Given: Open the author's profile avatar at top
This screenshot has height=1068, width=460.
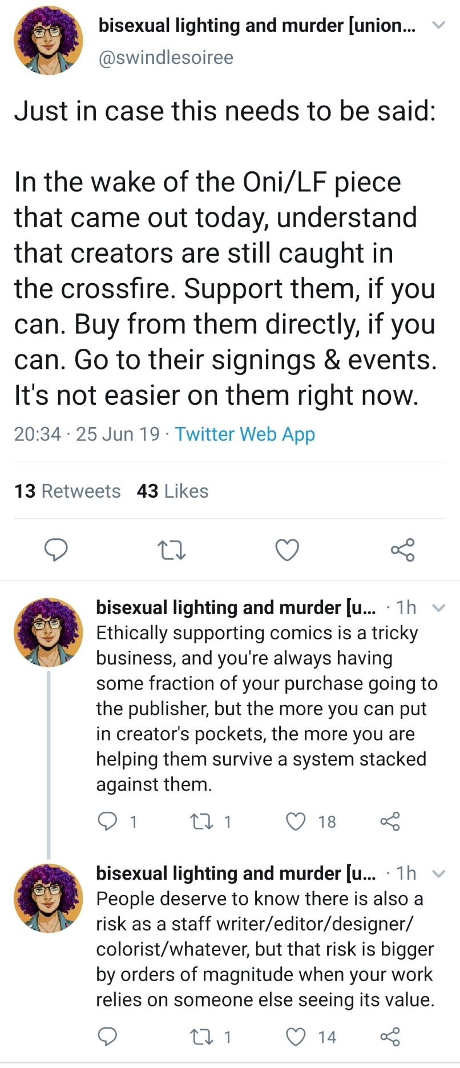Looking at the screenshot, I should 49,41.
